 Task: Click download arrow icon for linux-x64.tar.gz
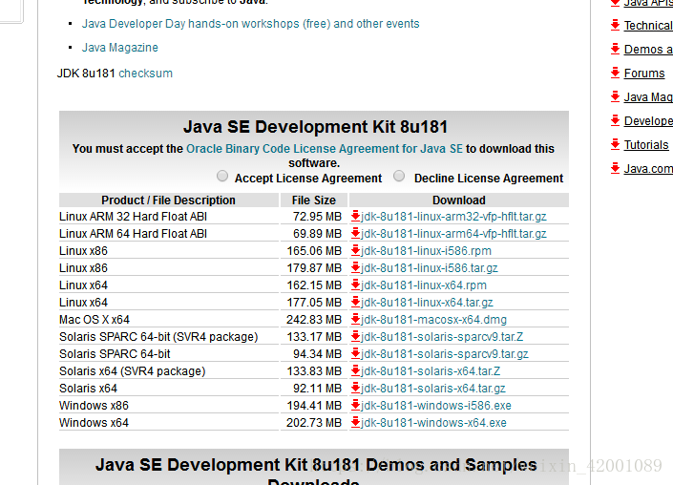coord(355,302)
